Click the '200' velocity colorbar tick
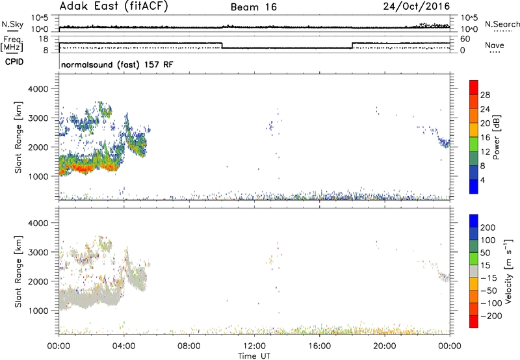The height and width of the screenshot is (360, 520). coord(488,227)
